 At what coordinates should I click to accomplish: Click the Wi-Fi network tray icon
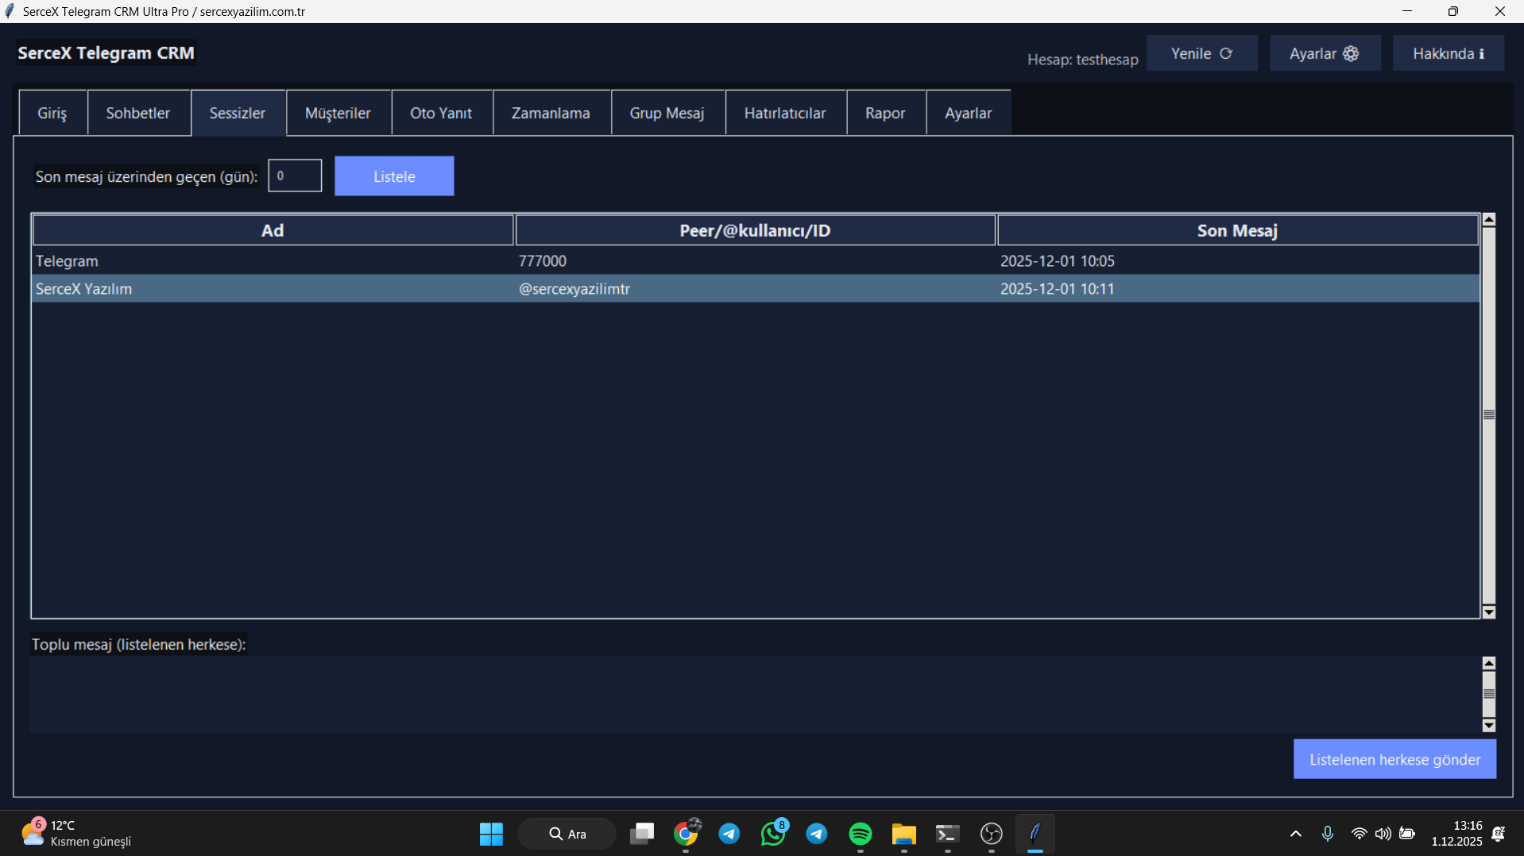tap(1359, 834)
